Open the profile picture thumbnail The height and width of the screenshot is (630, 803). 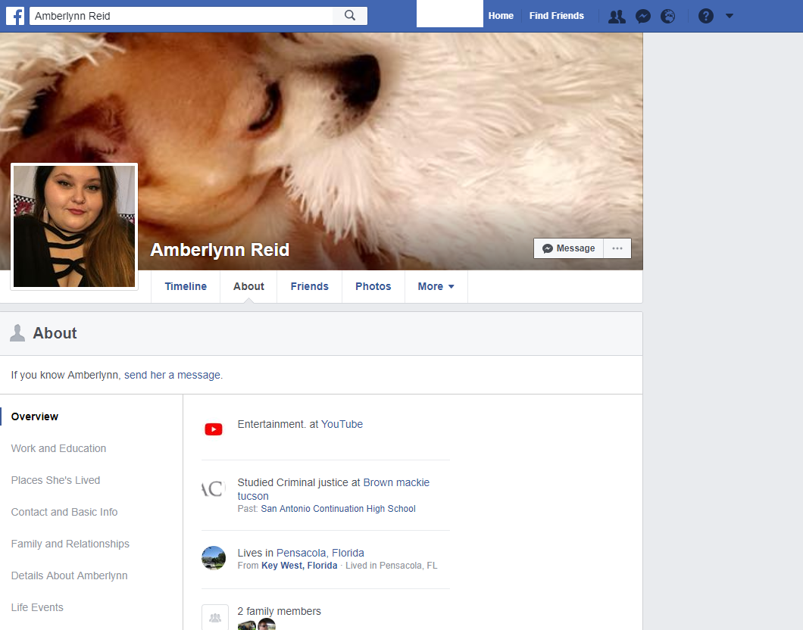(74, 226)
